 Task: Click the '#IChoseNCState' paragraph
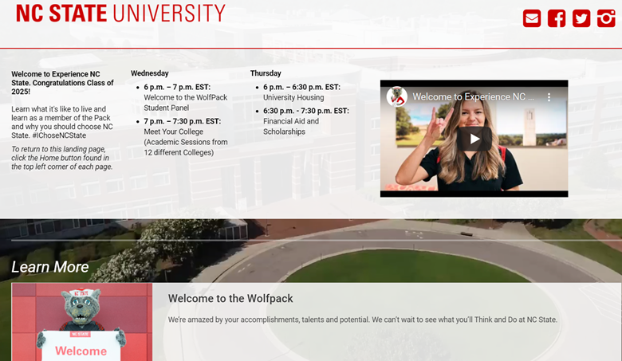point(62,122)
